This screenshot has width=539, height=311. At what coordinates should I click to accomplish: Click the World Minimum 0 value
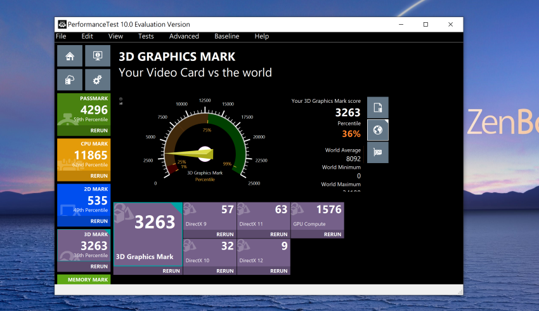359,176
